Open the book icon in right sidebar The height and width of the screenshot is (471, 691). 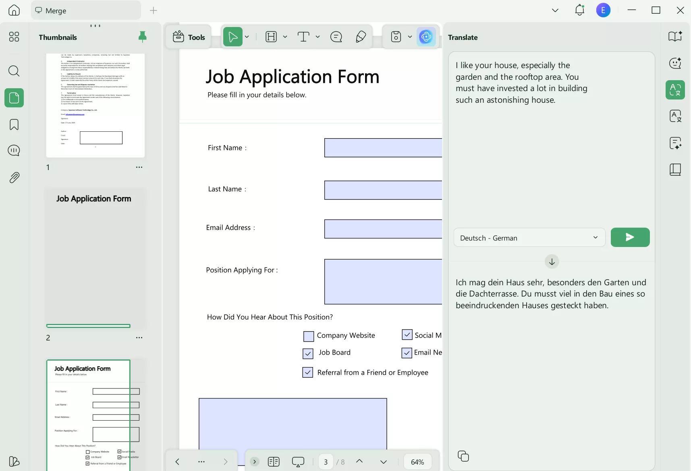click(675, 170)
